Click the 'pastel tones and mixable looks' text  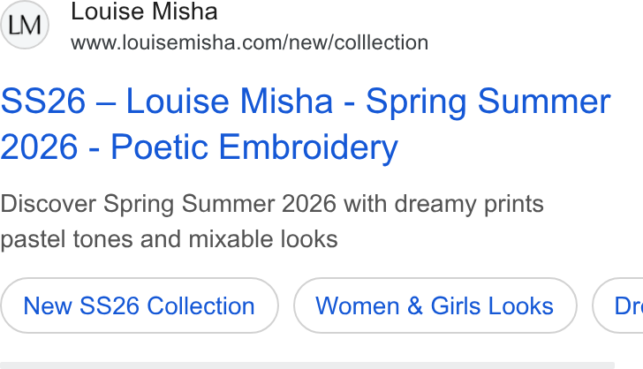[x=169, y=239]
